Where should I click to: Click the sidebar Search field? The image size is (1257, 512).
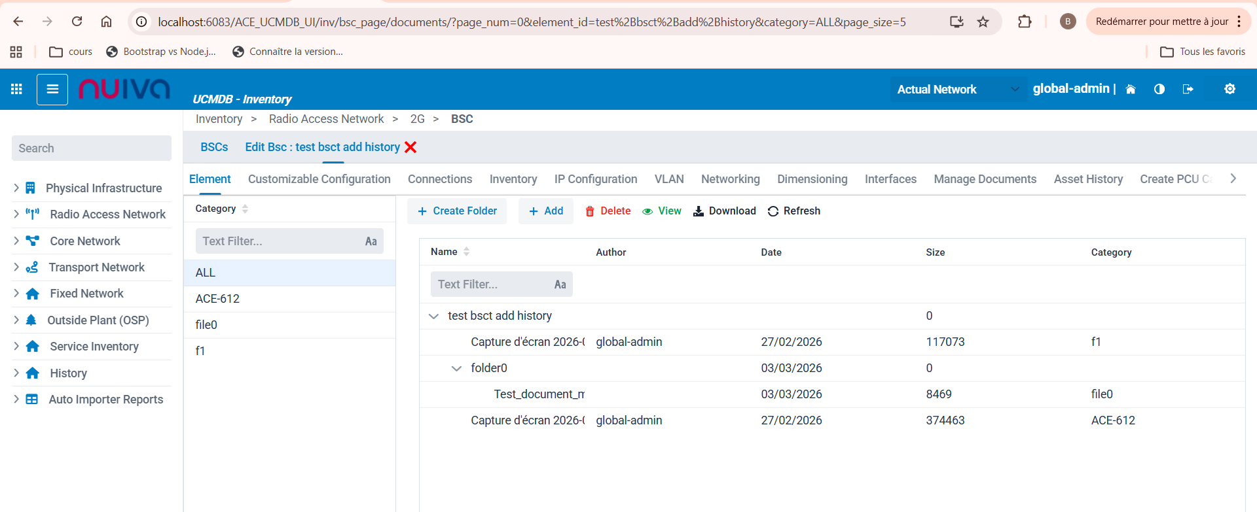[92, 148]
